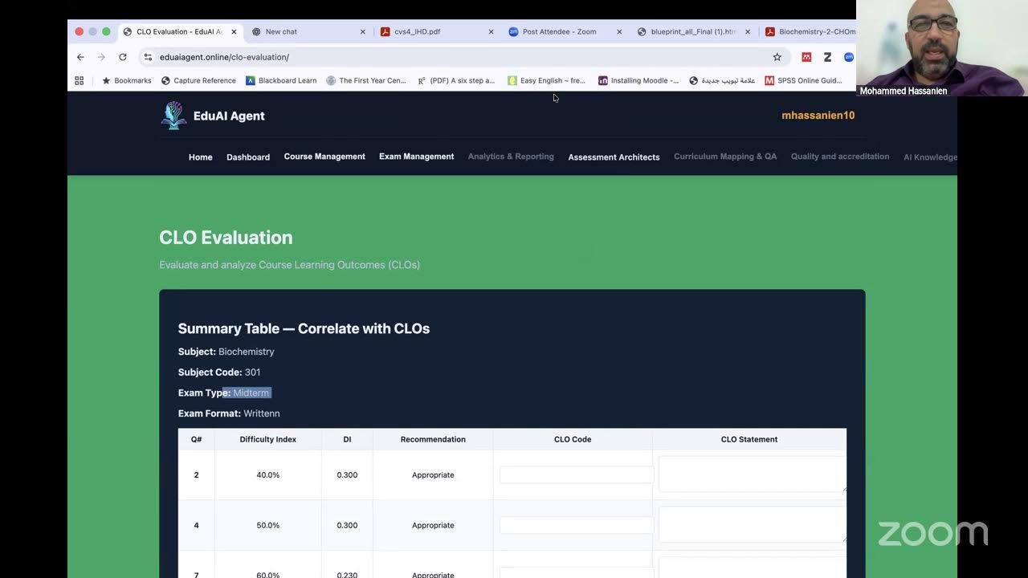This screenshot has width=1028, height=578.
Task: Open the Assessment Architects menu
Action: pyautogui.click(x=614, y=157)
